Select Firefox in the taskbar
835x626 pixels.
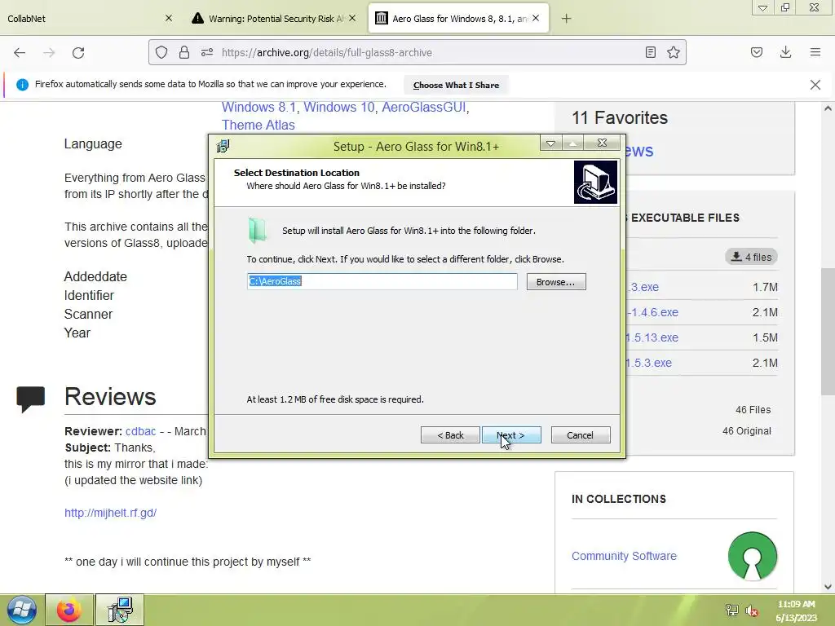pos(69,611)
